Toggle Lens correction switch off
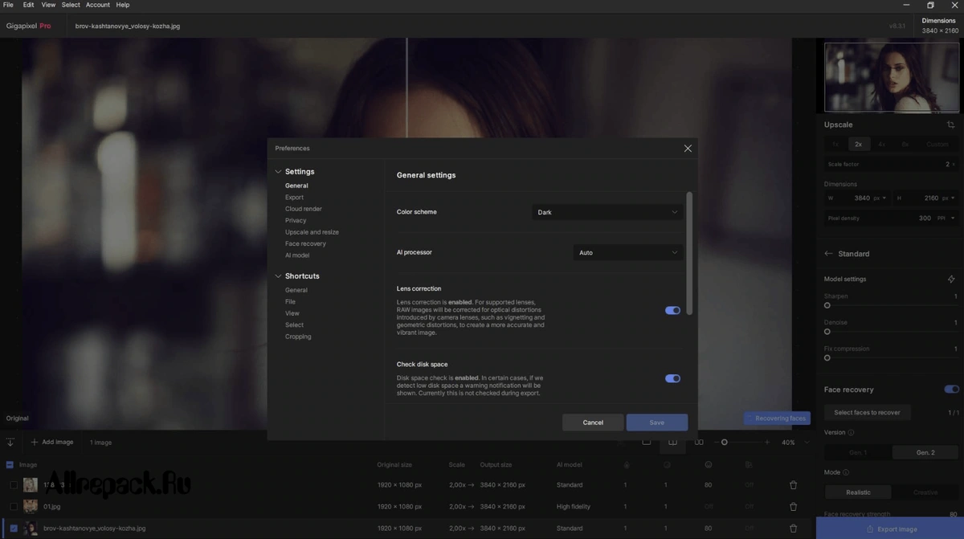The width and height of the screenshot is (964, 539). 672,311
